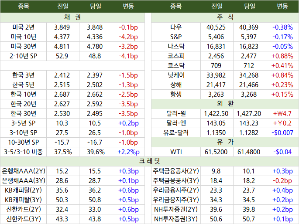Click the 36.2 value for KB캐피탈(2Y)
This screenshot has width=299, height=224.
point(95,190)
